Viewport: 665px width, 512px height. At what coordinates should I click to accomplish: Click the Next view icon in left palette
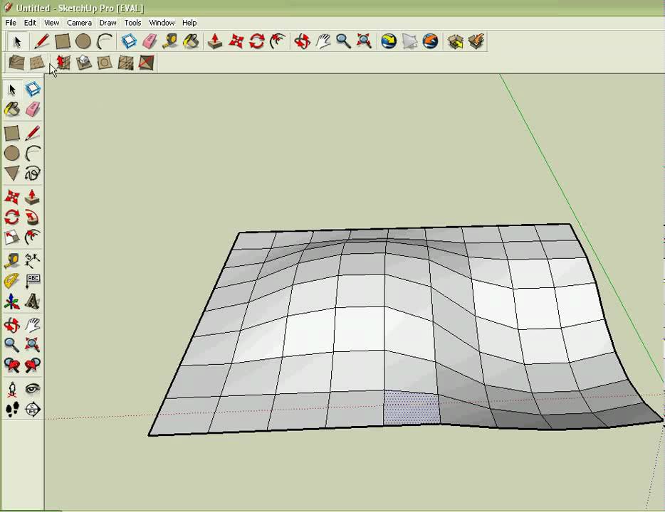point(33,365)
